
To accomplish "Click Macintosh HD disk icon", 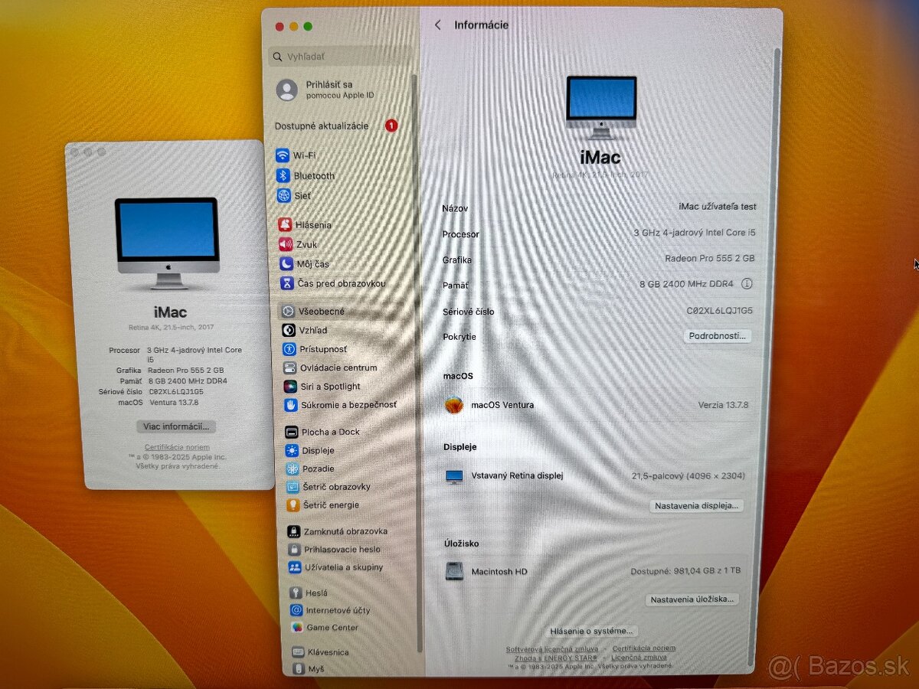I will 455,571.
